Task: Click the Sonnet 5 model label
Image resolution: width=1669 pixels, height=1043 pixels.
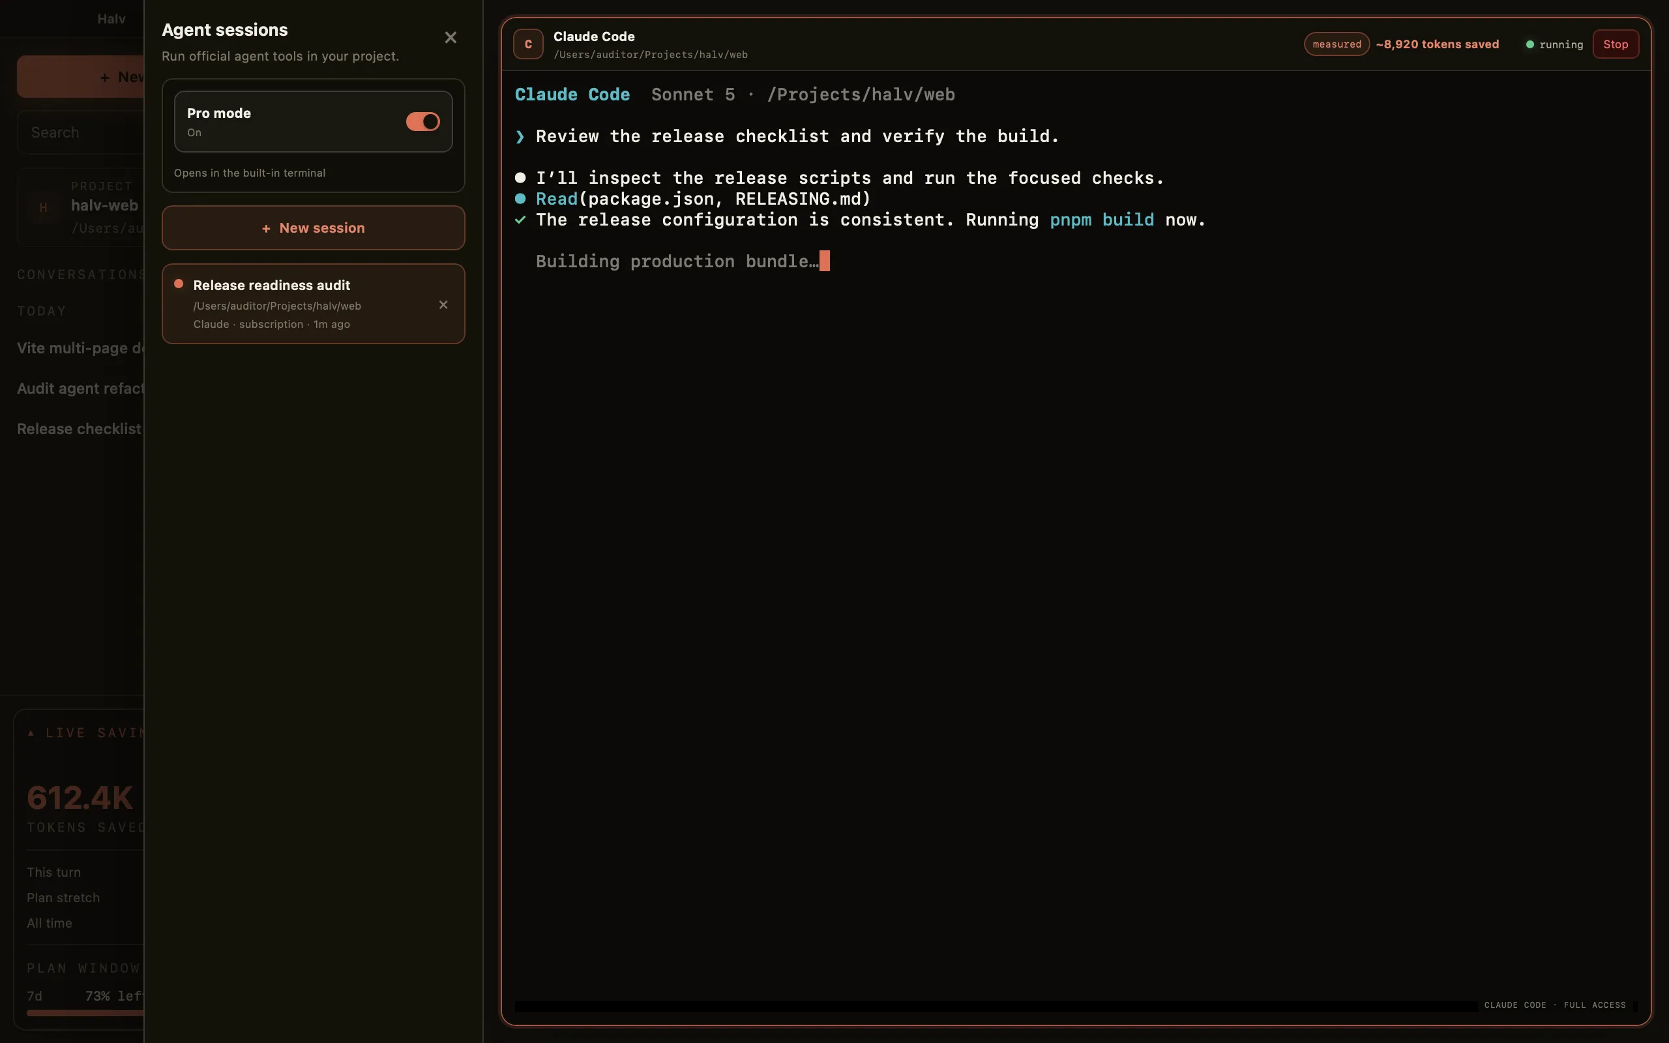Action: coord(693,95)
